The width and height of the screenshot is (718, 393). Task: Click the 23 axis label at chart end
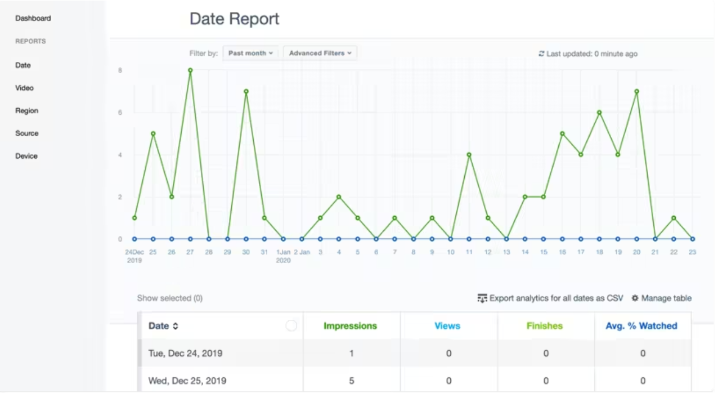pos(692,252)
